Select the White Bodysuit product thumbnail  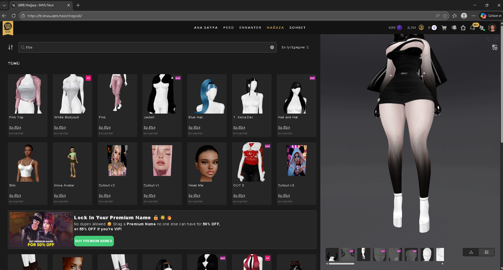click(72, 94)
